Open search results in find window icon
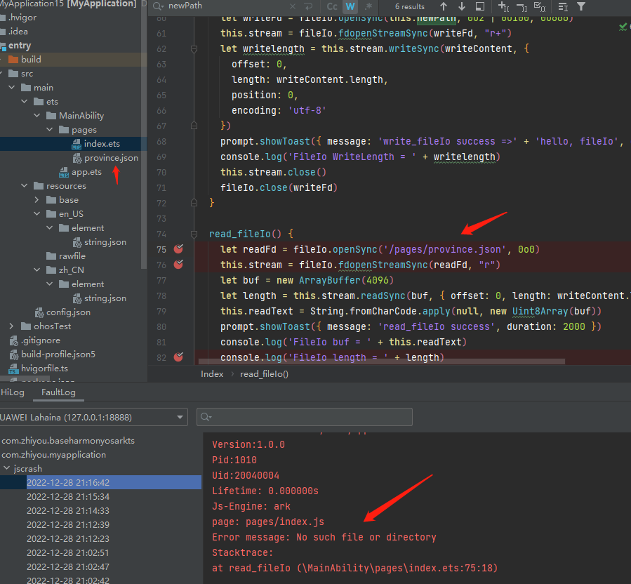 tap(479, 6)
